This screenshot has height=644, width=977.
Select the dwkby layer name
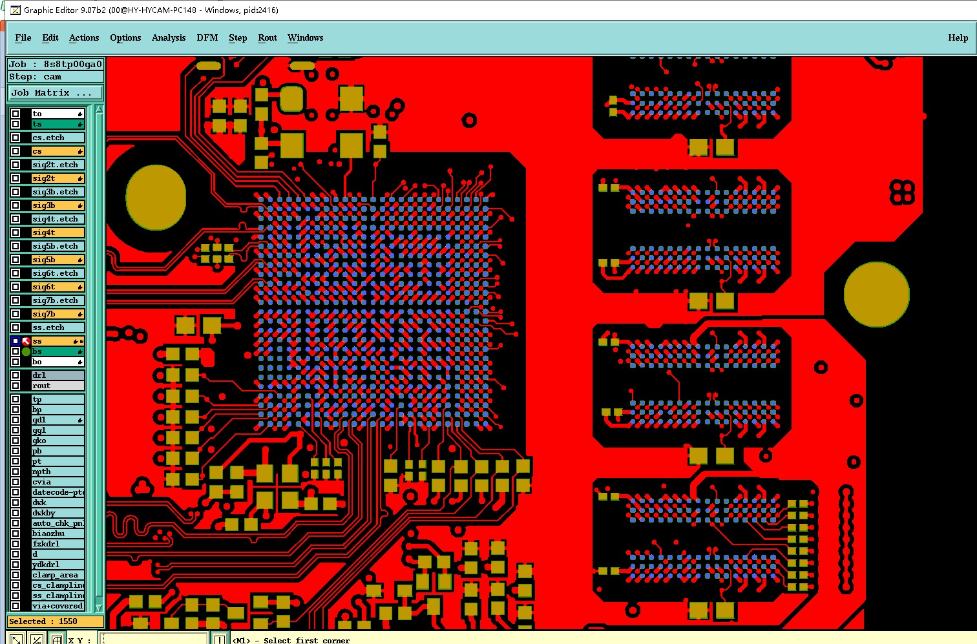pyautogui.click(x=58, y=513)
